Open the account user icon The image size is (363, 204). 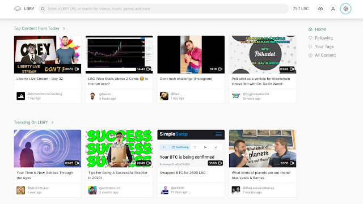point(333,9)
